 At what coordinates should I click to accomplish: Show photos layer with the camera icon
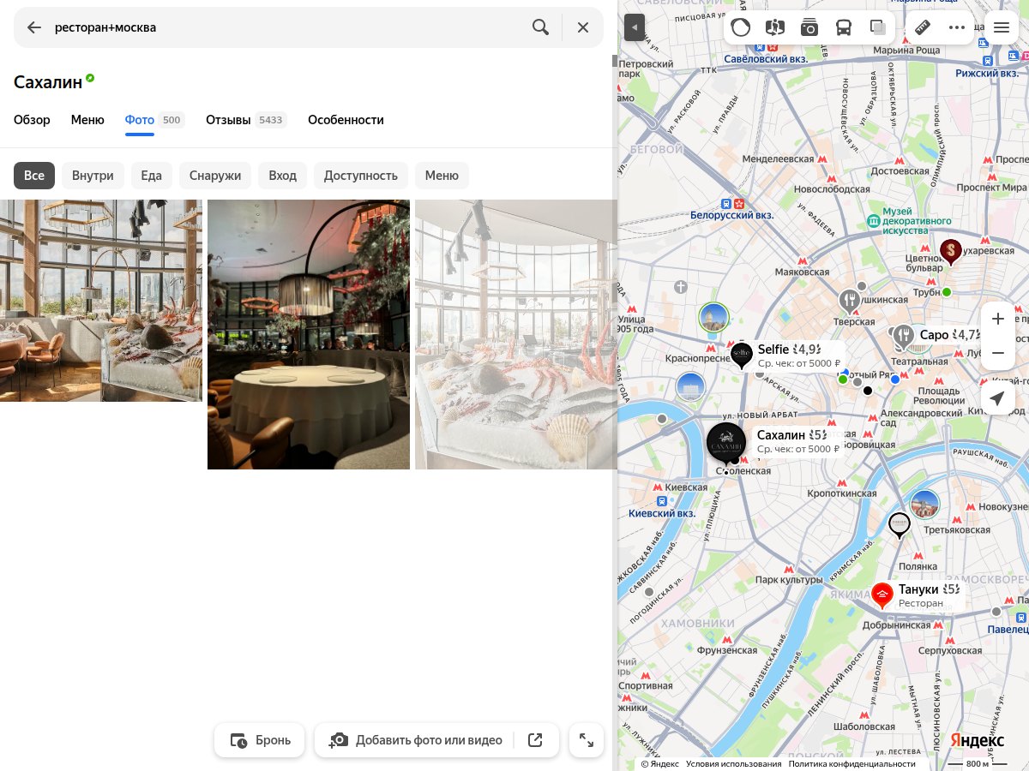[809, 27]
